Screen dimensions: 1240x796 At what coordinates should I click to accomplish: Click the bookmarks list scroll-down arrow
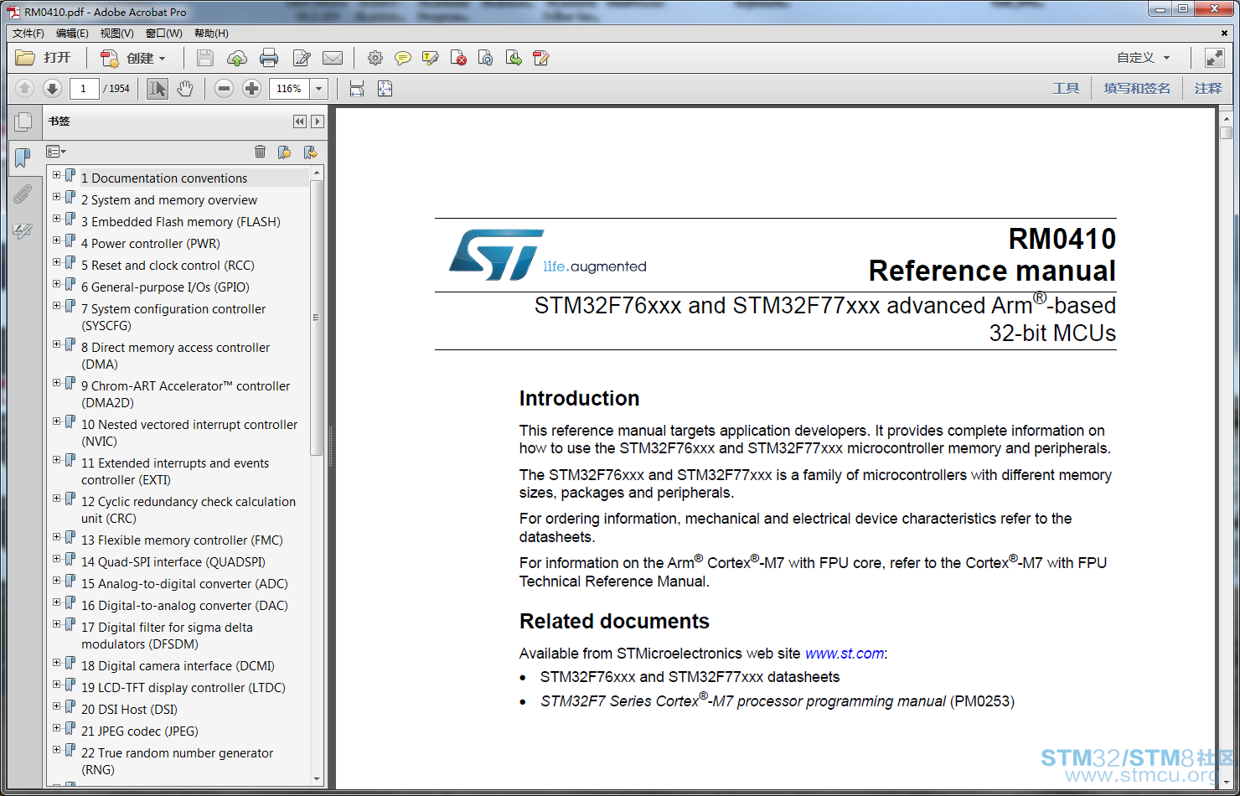(317, 779)
